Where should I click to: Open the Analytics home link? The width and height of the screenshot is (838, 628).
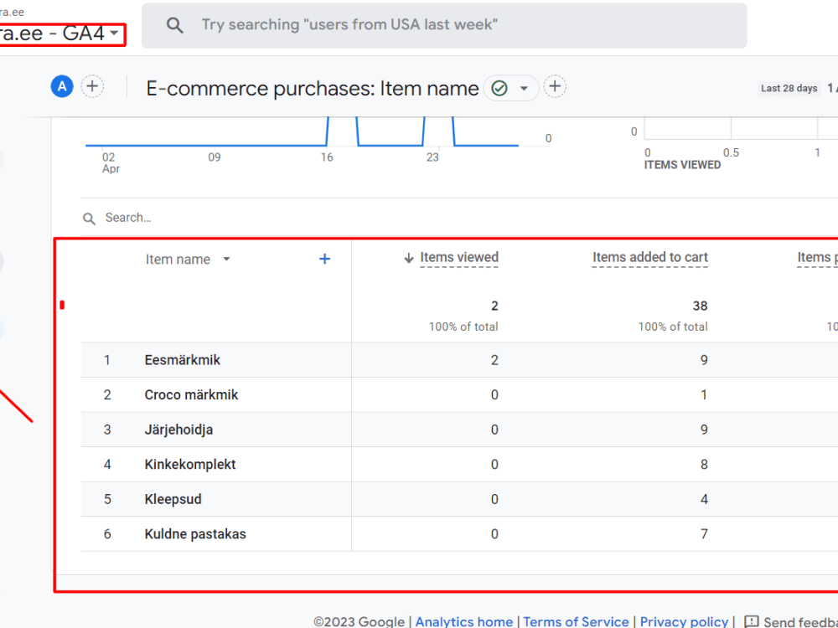(x=464, y=622)
